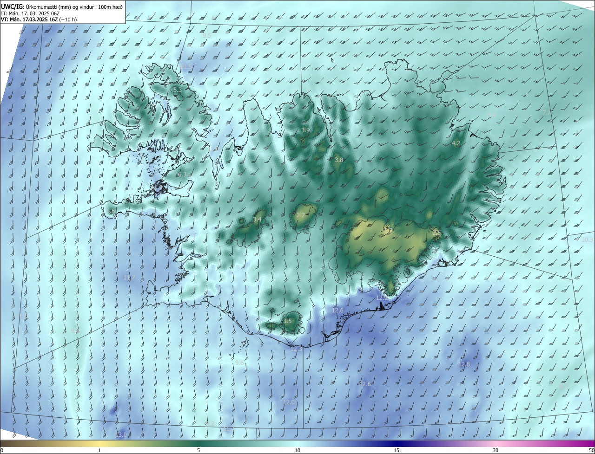The width and height of the screenshot is (595, 454).
Task: Click the 3.4 value on the glacier
Action: pyautogui.click(x=257, y=219)
